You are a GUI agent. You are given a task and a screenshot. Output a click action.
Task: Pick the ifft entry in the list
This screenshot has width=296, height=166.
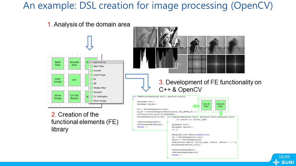point(95,83)
